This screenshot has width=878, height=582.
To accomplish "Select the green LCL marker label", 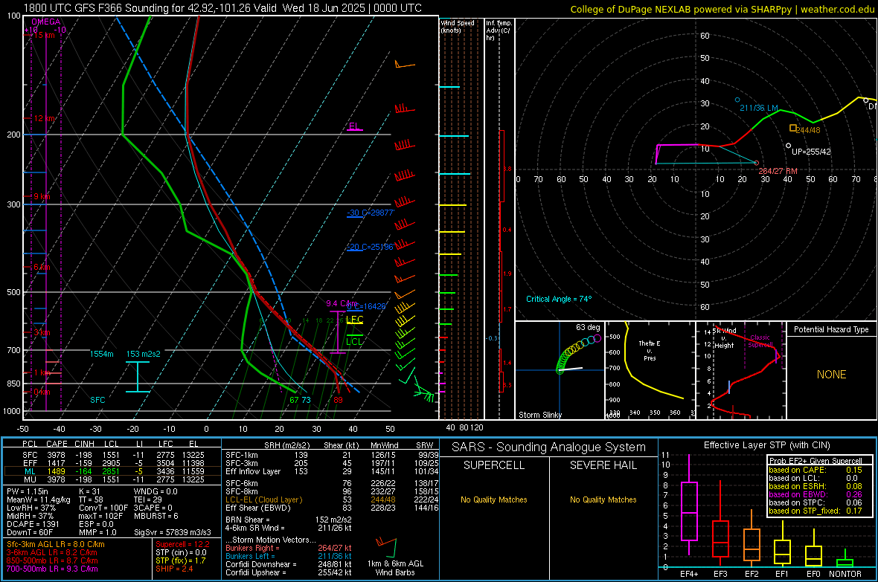I will tap(354, 341).
